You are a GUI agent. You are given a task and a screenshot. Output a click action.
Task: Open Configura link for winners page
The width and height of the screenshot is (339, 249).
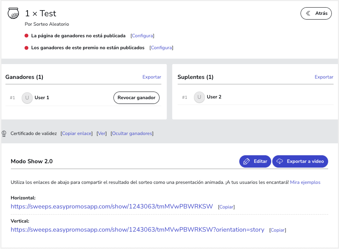(x=142, y=36)
